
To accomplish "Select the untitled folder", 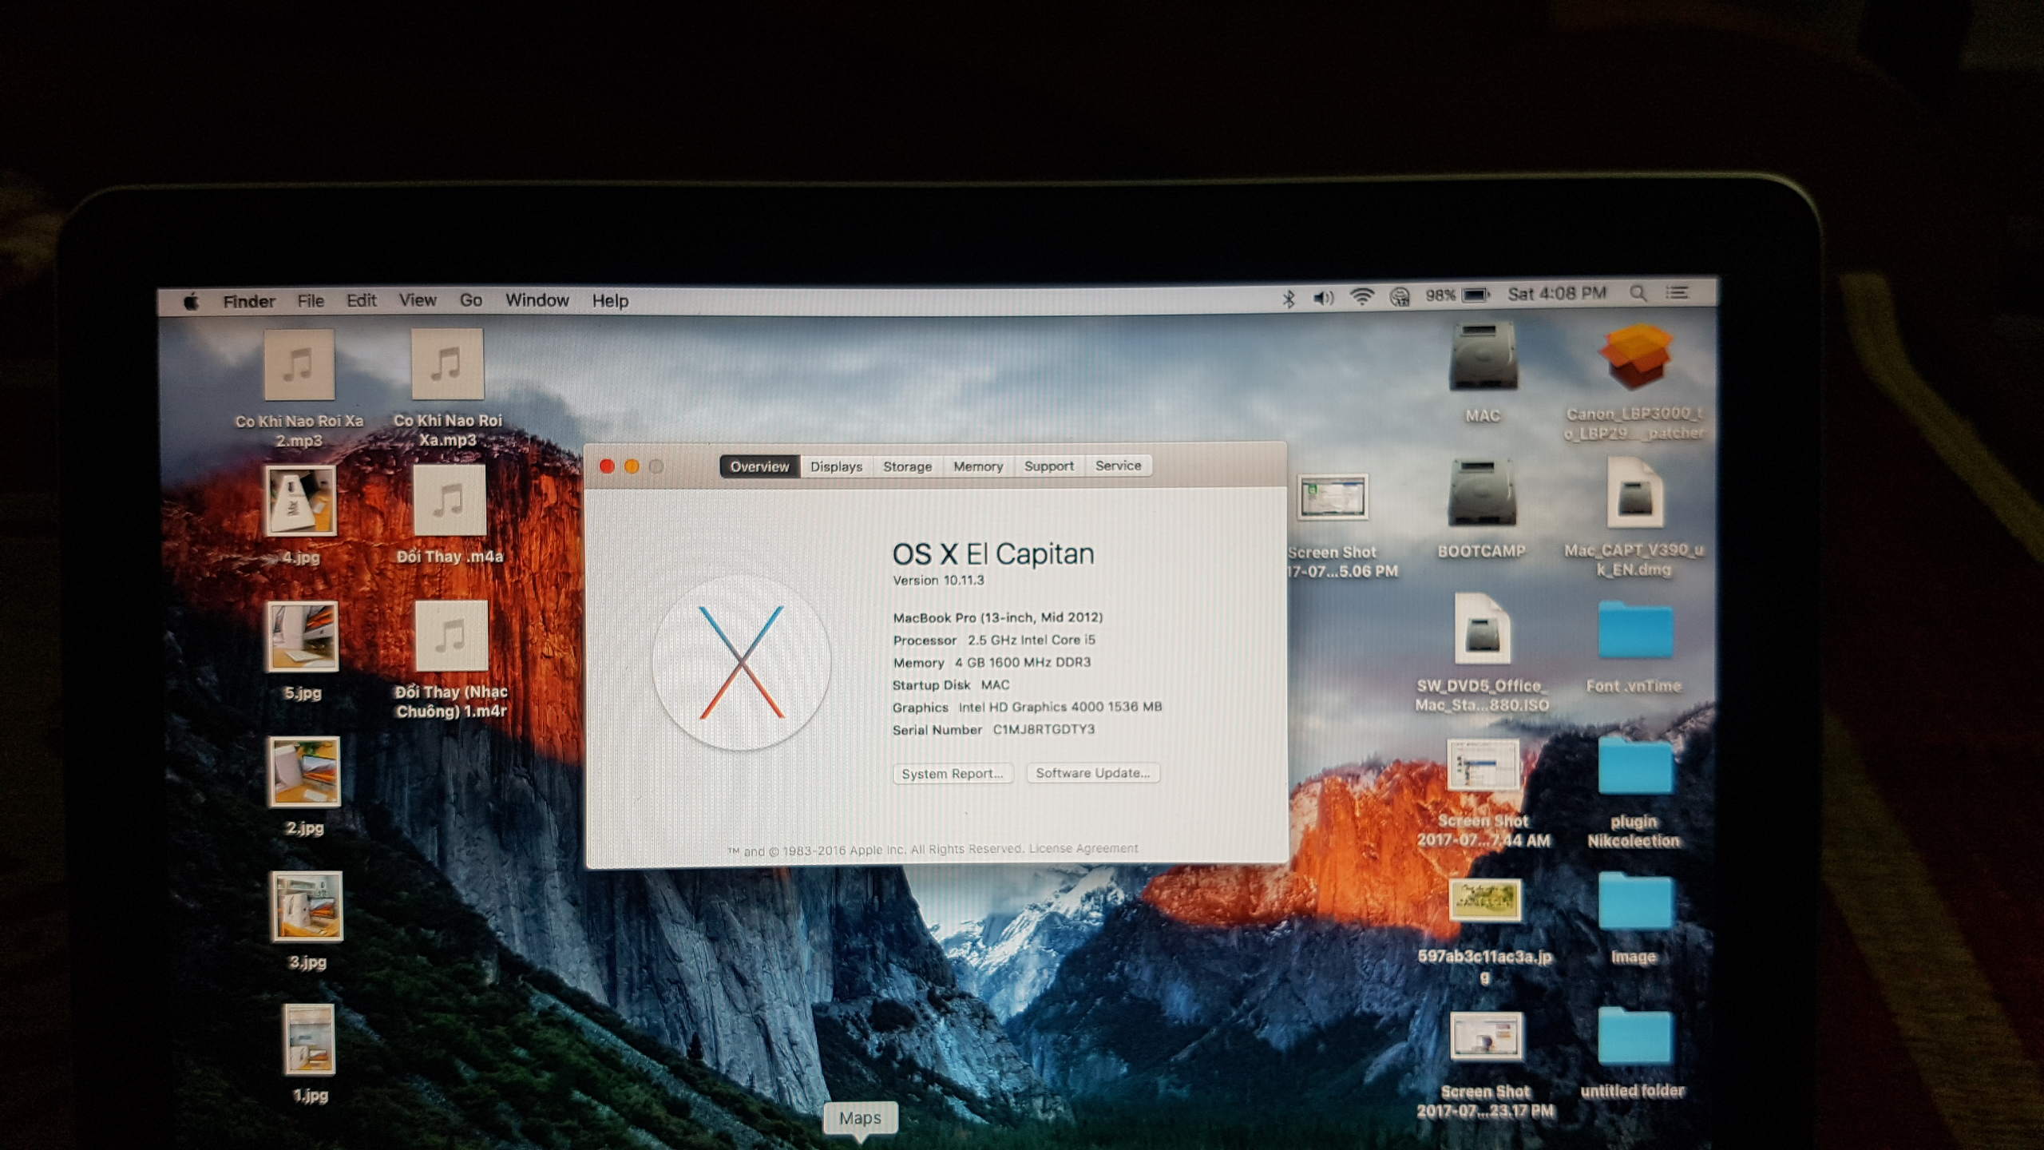I will pyautogui.click(x=1634, y=1036).
